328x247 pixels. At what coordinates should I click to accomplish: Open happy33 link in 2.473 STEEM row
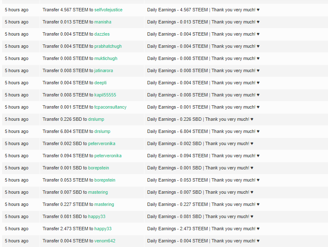103,229
